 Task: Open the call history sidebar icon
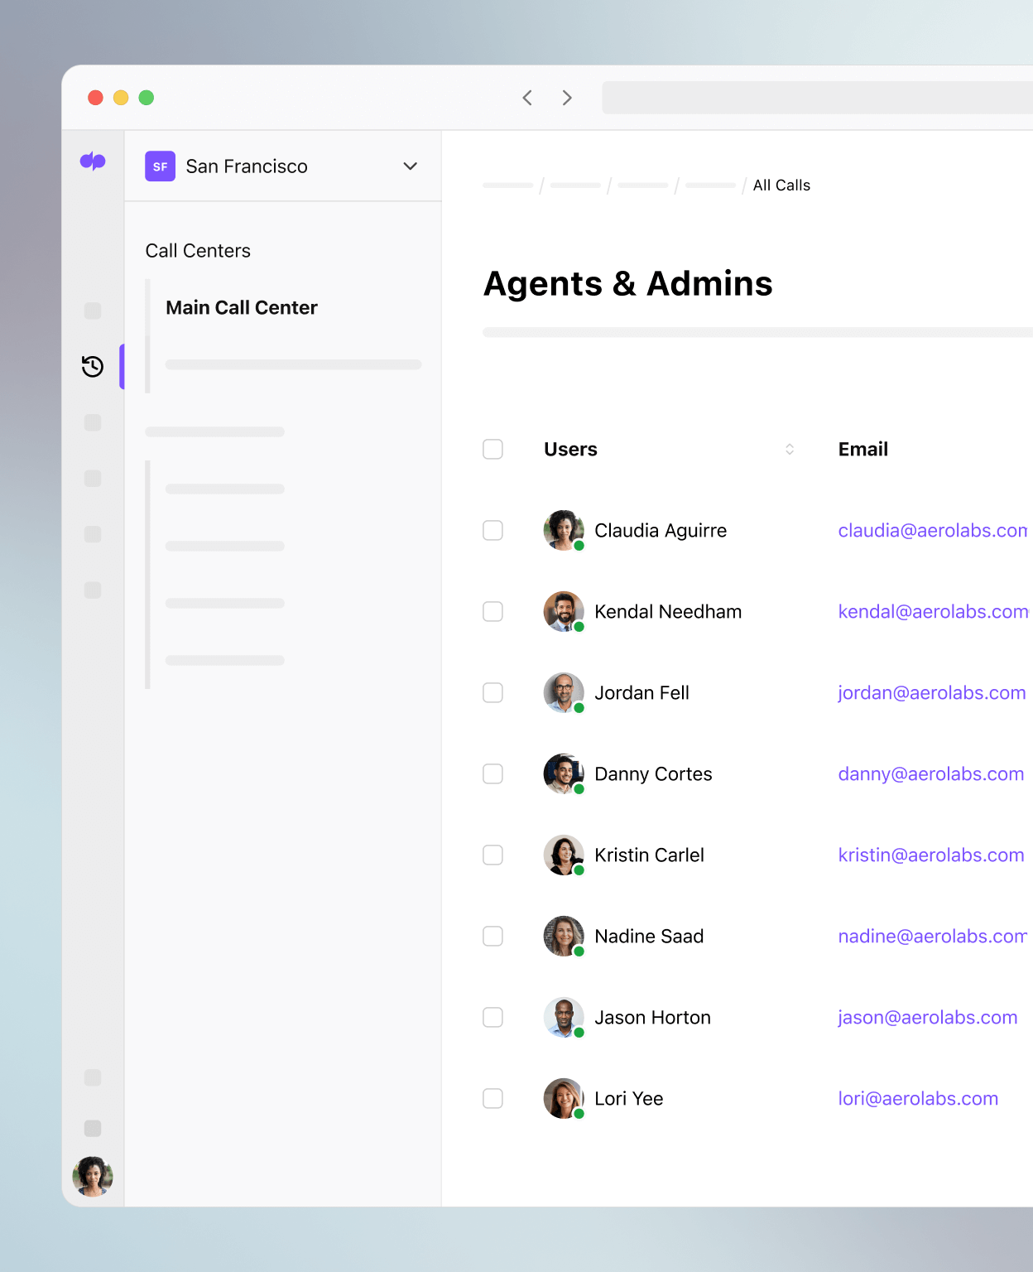[92, 366]
